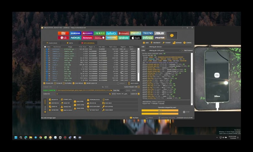Click the YouTube link in status bar
Viewport: 253px width, 152px height.
(135, 118)
